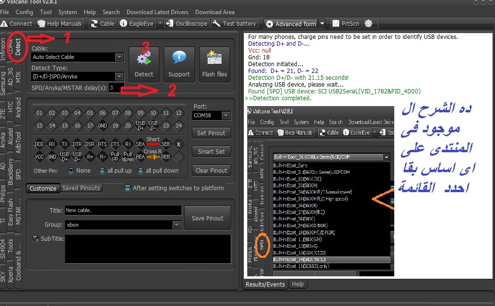Open the Search menu
The height and width of the screenshot is (306, 495).
pyautogui.click(x=111, y=12)
